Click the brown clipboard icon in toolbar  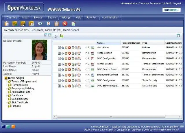57,24
